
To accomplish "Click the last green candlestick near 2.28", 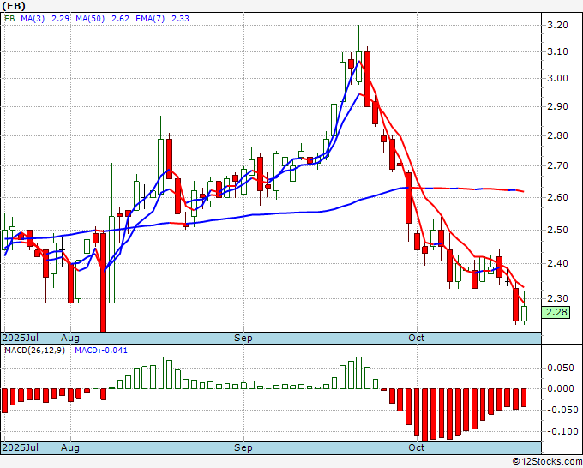I will coord(524,314).
